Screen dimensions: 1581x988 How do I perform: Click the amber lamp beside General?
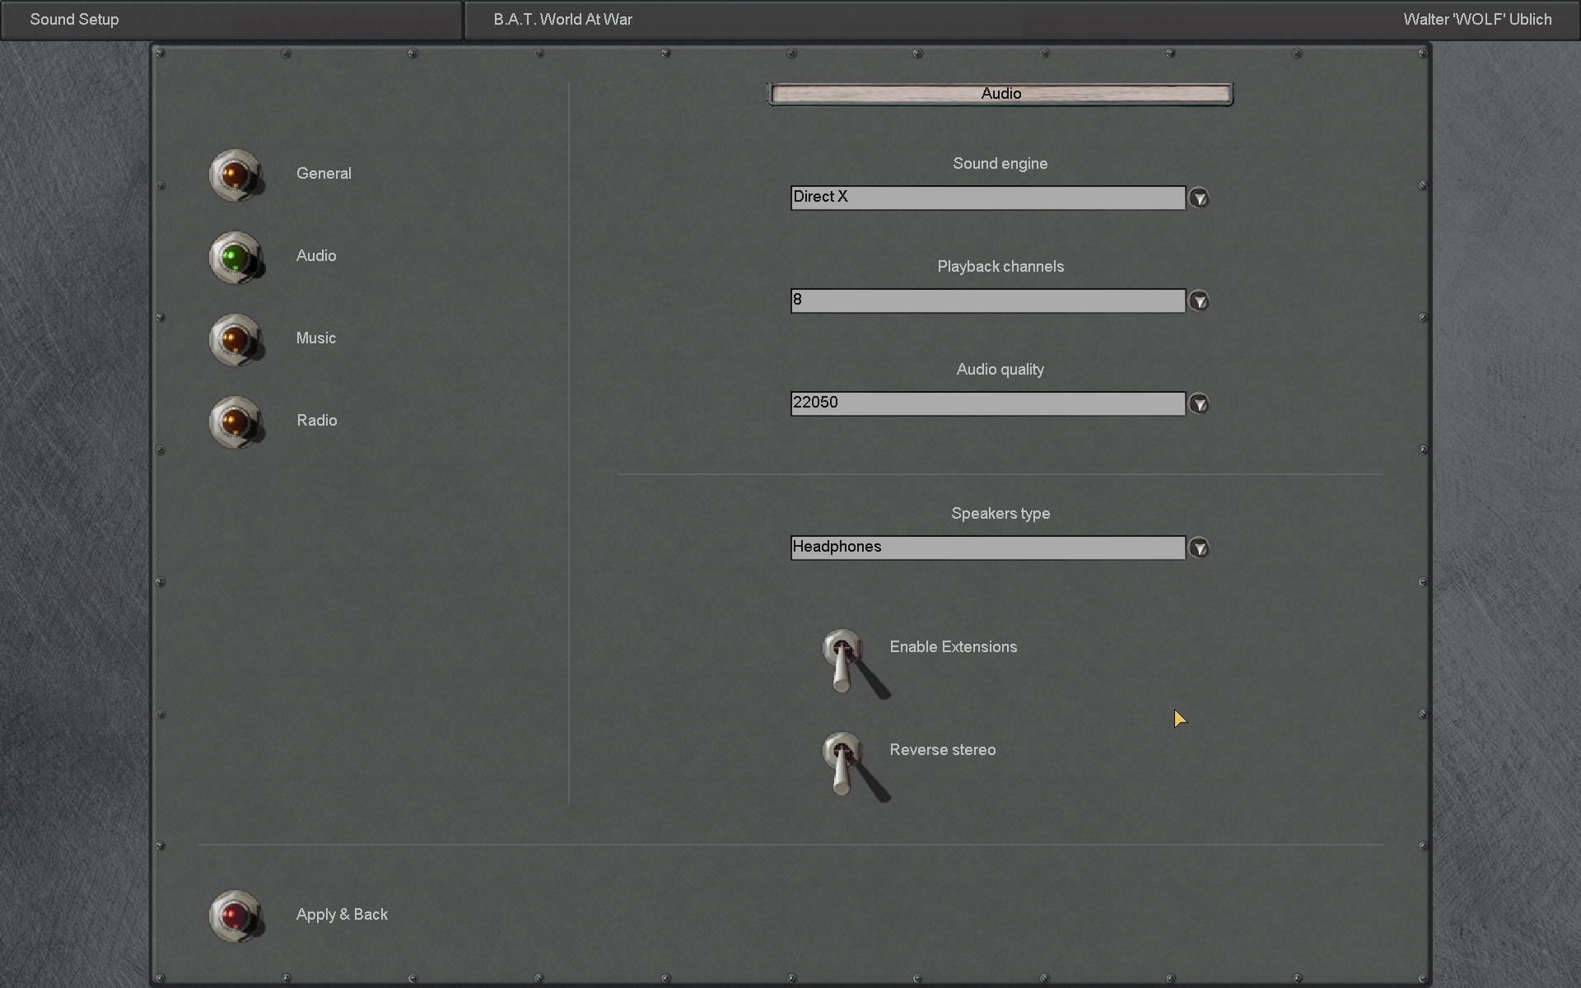[x=236, y=175]
